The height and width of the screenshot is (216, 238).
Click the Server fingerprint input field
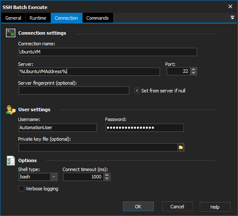74,90
